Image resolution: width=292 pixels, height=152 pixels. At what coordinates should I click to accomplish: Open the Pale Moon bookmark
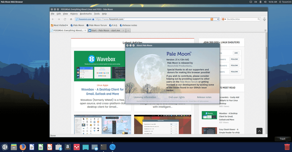77,25
